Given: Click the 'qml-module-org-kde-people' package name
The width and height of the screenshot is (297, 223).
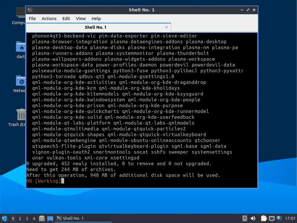Looking at the screenshot, I should coord(164,100).
